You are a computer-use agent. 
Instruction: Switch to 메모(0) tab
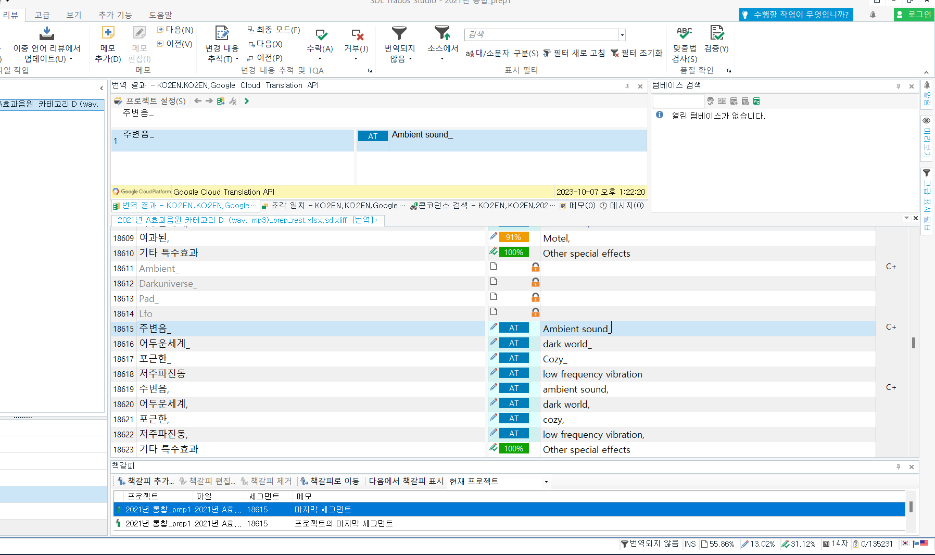pos(577,206)
